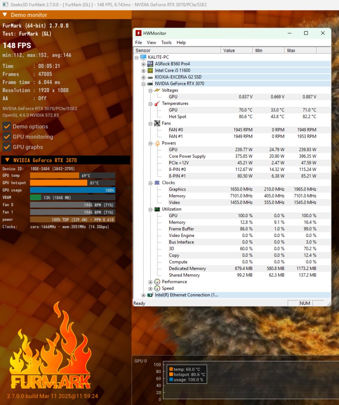The width and height of the screenshot is (339, 405).
Task: Click the GPU 0 graph legend box
Action: pyautogui.click(x=187, y=374)
